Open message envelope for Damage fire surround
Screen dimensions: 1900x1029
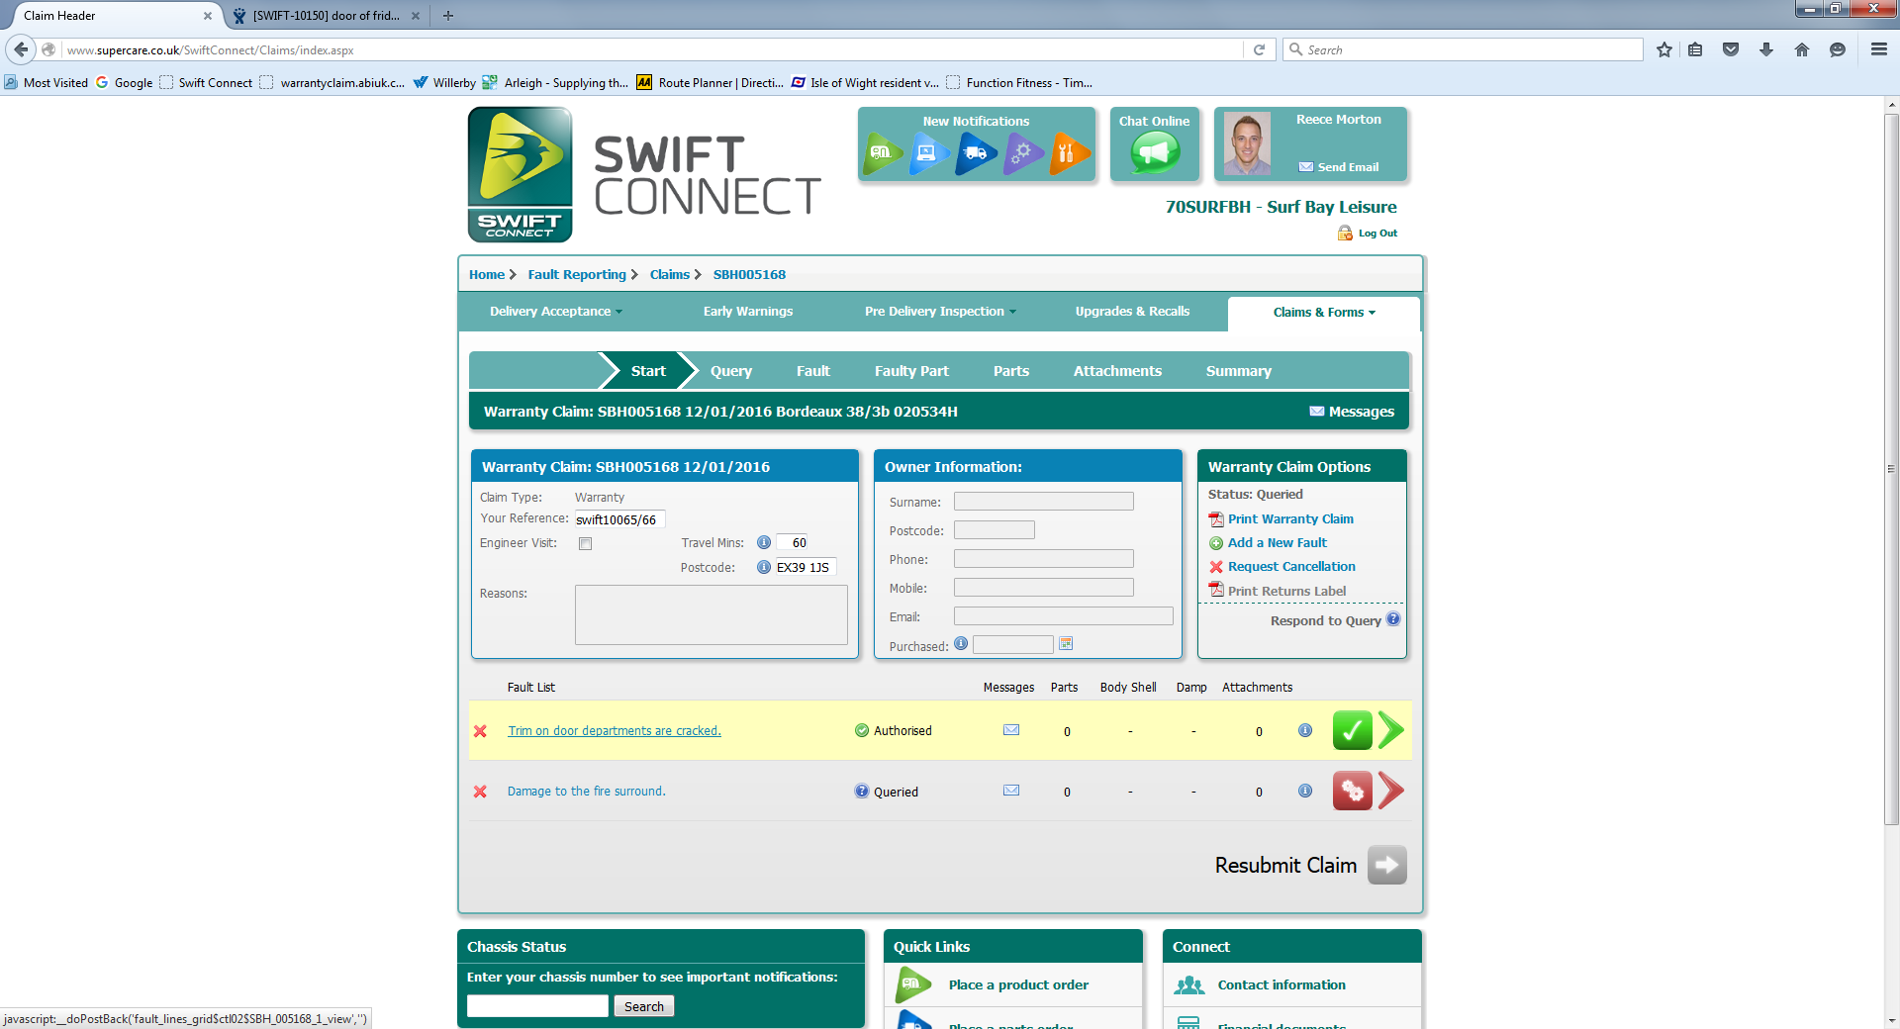(1011, 791)
